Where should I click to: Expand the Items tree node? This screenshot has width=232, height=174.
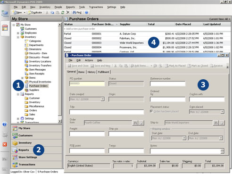pos(22,78)
